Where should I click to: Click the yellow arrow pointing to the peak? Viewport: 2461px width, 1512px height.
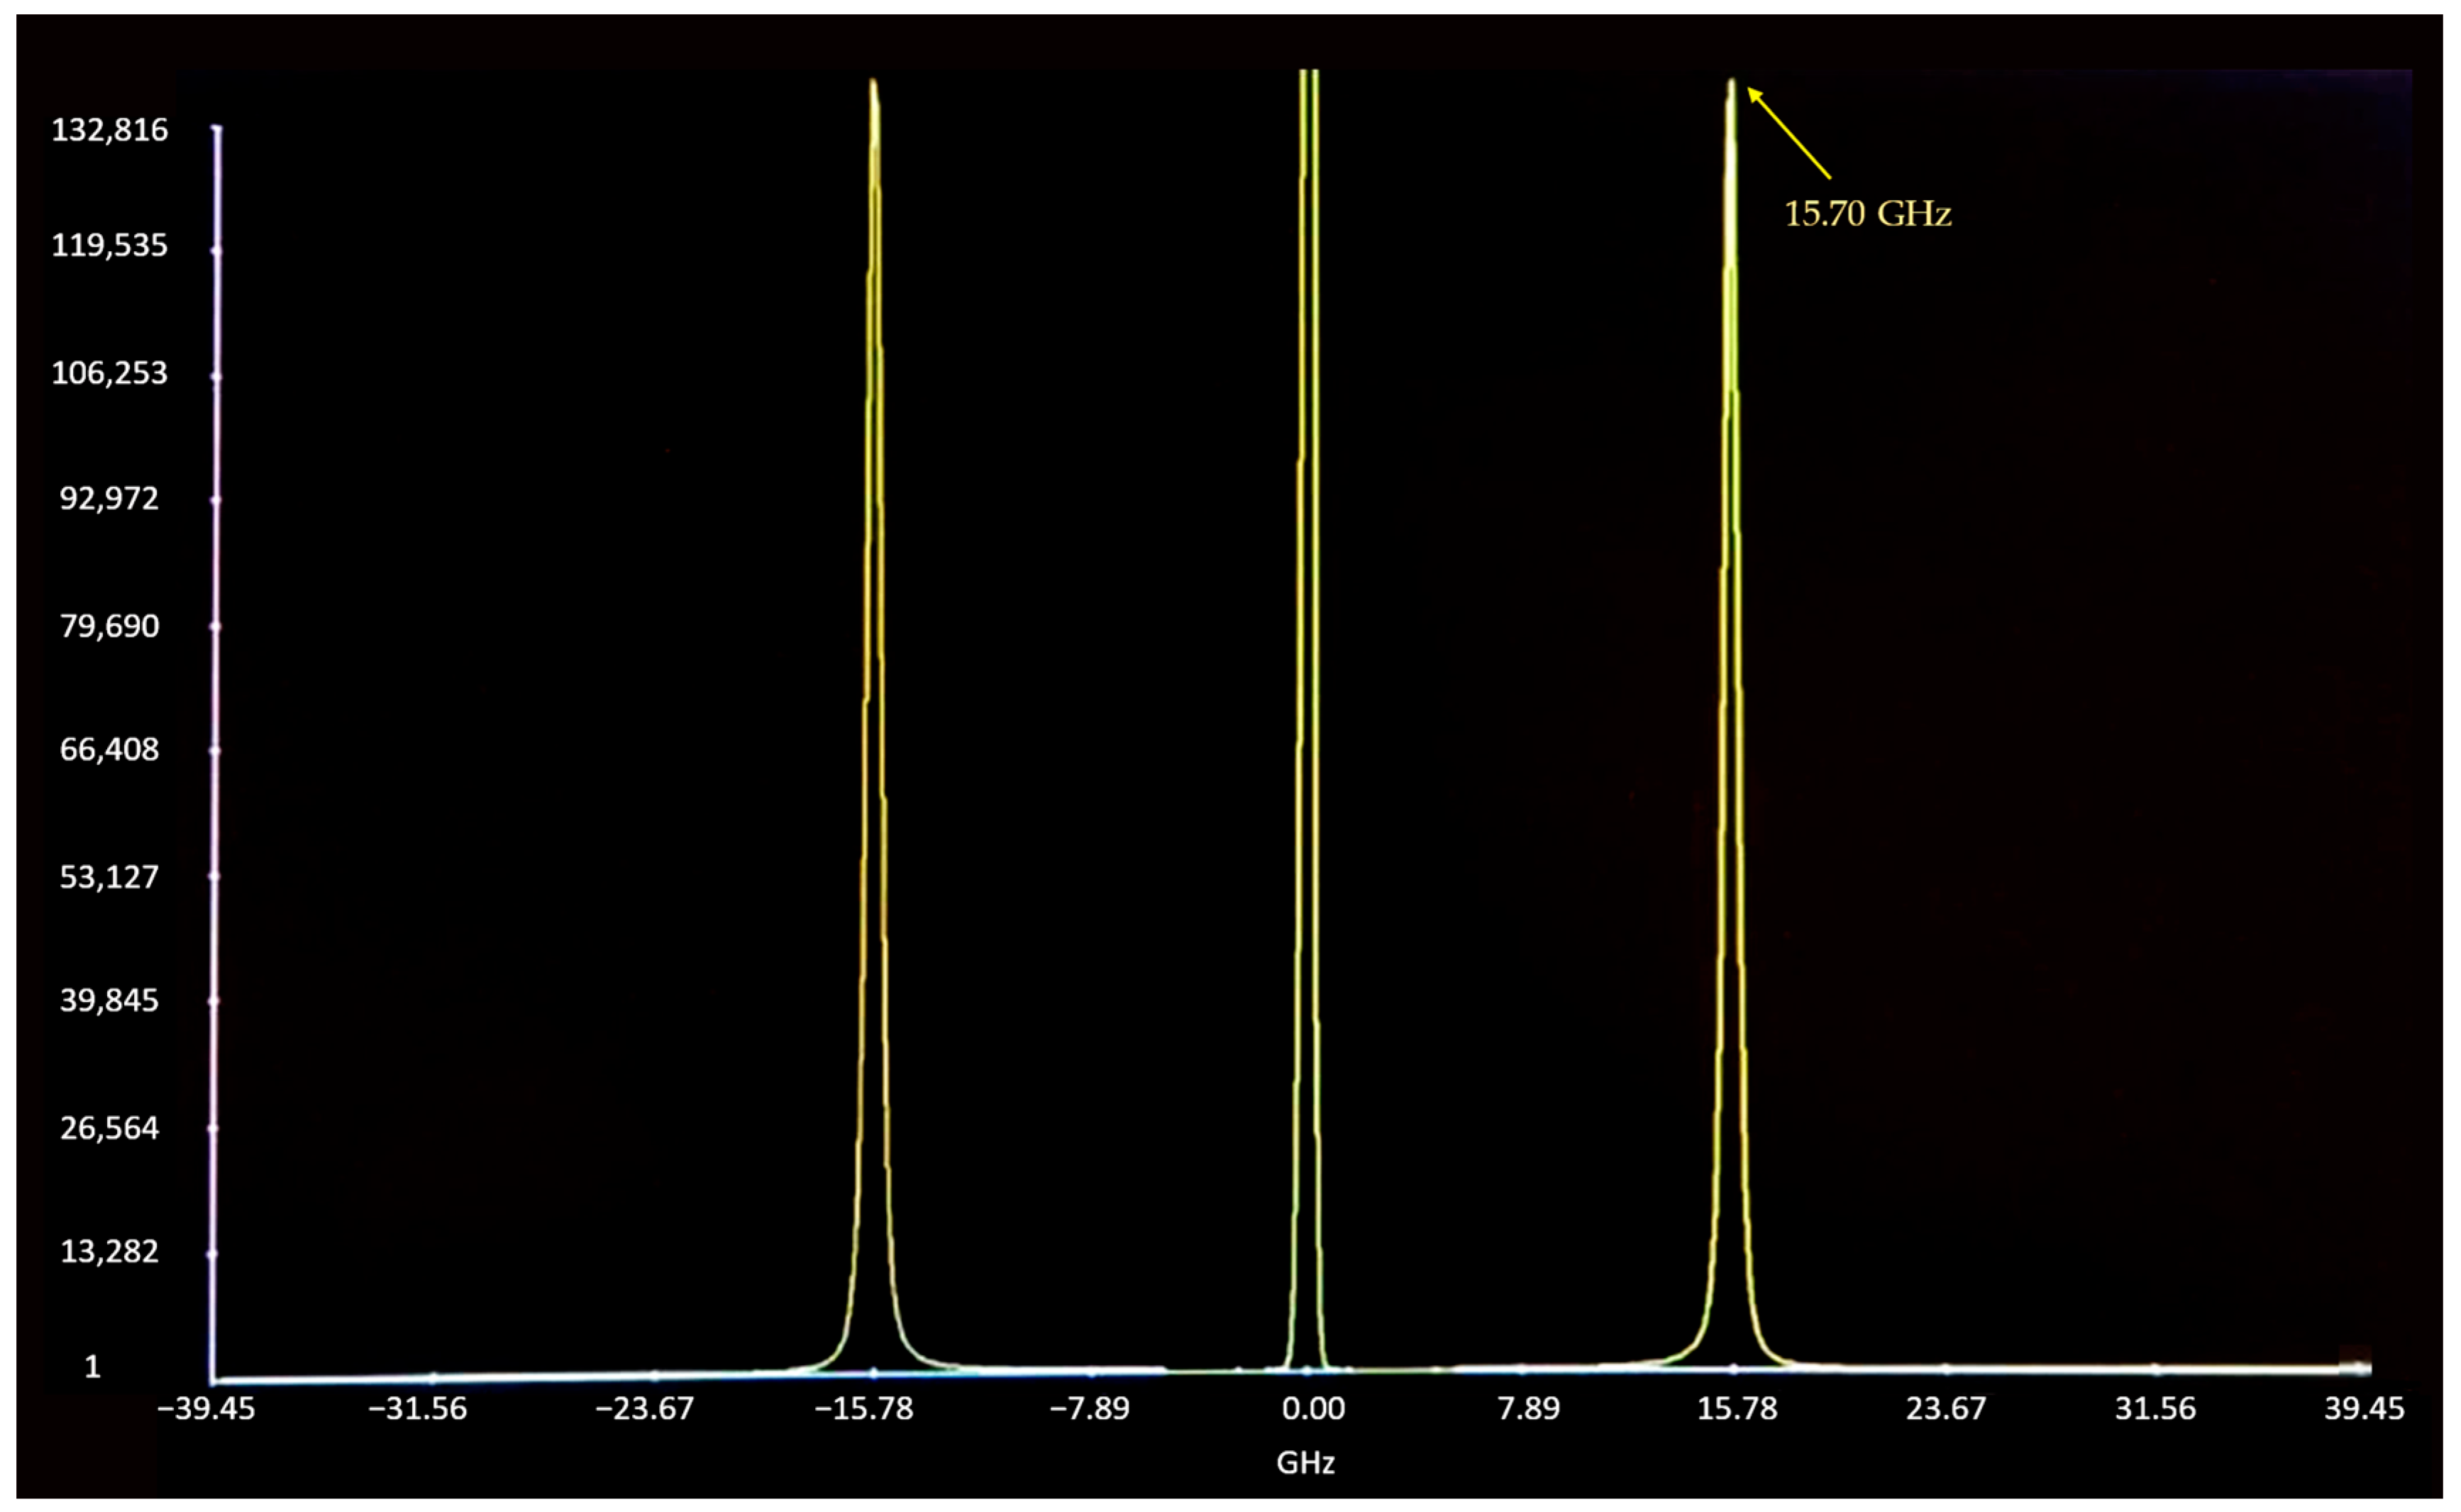click(1789, 134)
